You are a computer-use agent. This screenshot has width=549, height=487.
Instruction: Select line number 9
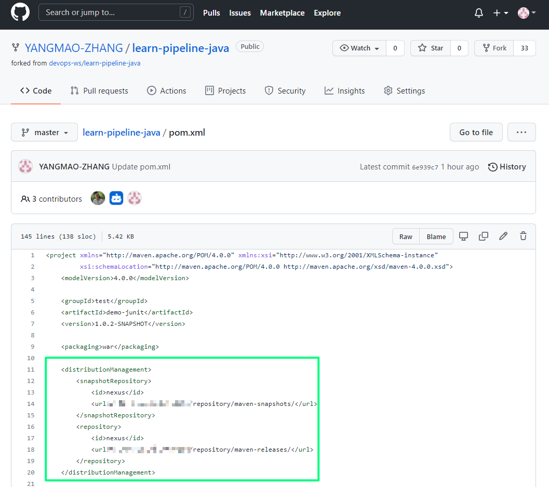pyautogui.click(x=33, y=347)
